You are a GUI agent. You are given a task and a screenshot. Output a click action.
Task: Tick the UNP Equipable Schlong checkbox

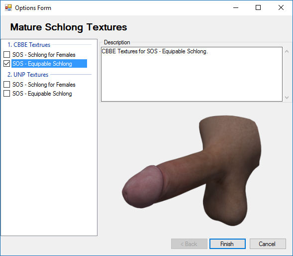[7, 93]
